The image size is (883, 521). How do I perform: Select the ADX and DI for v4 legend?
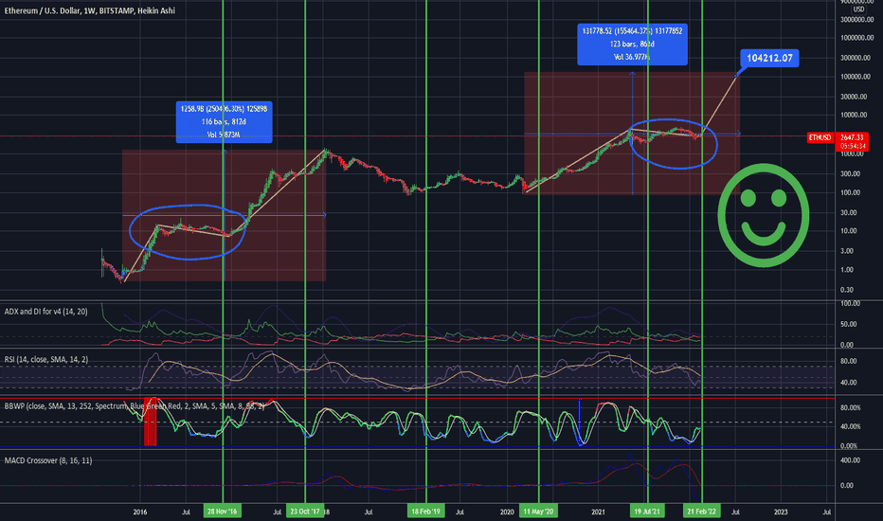(45, 312)
